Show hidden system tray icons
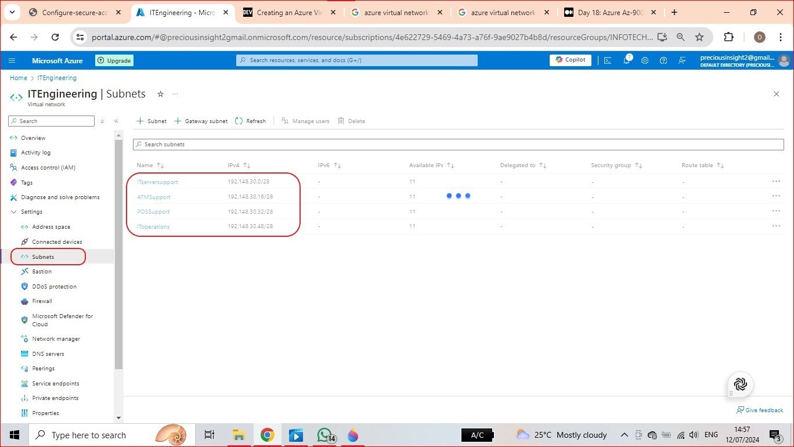The height and width of the screenshot is (447, 794). (x=625, y=435)
